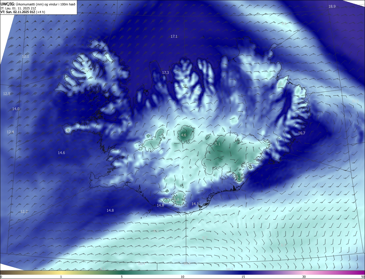Click the 14.1 value on the south coast
Image resolution: width=365 pixels, height=279 pixels.
point(195,204)
